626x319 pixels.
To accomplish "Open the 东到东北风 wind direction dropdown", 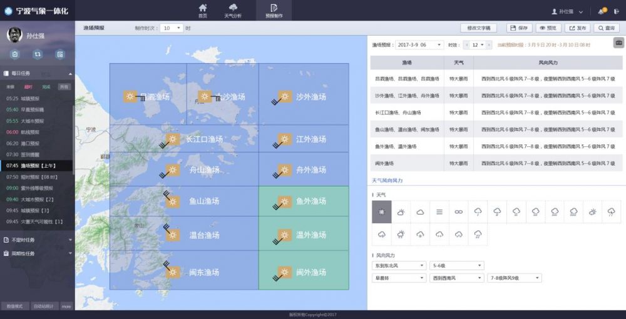I will 399,265.
